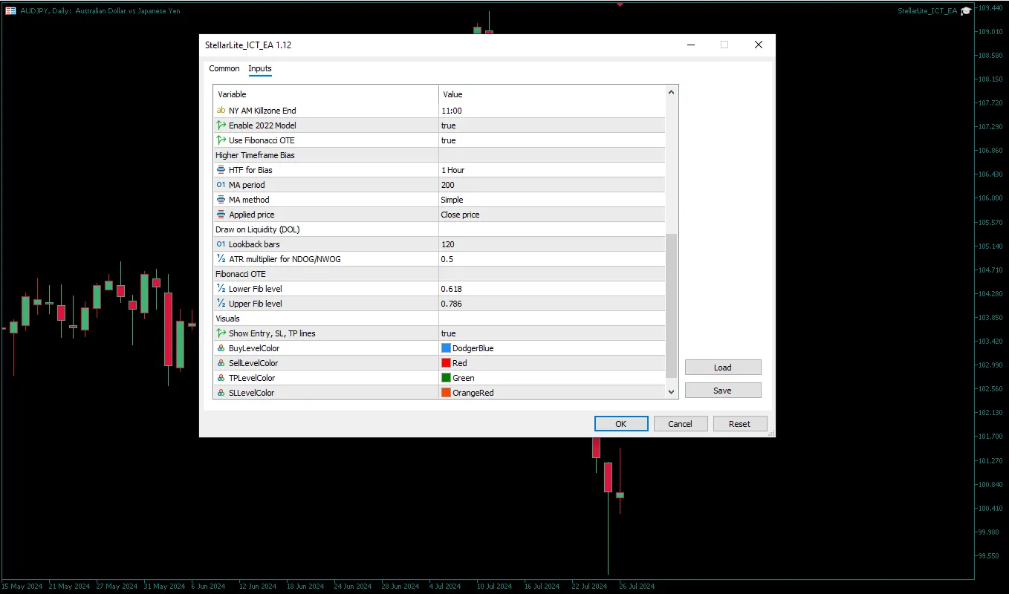Click the color icon beside TPLevelColor
Viewport: 1009px width, 594px height.
click(x=221, y=378)
